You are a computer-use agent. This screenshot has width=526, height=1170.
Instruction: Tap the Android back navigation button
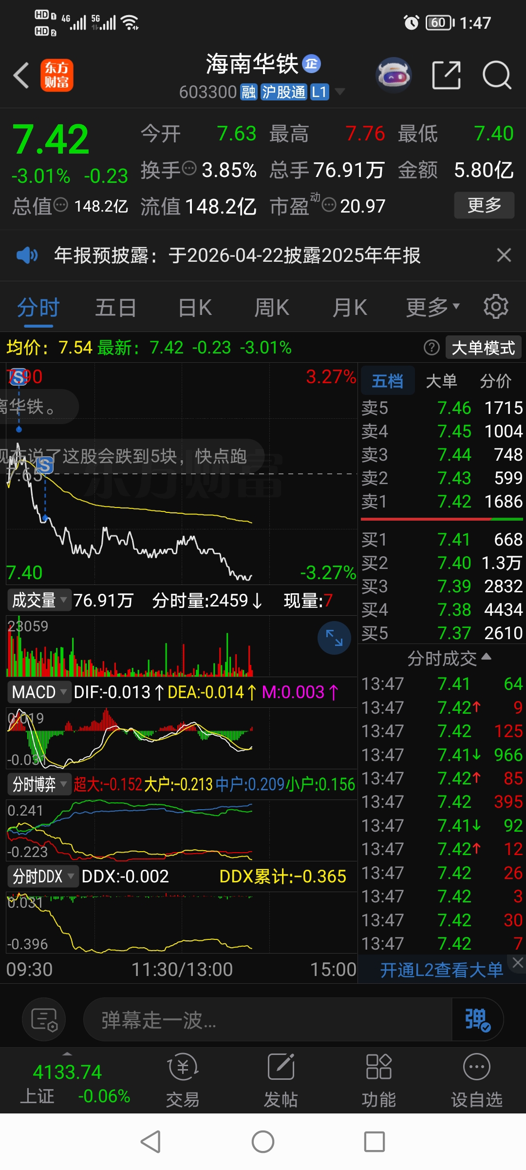(x=151, y=1142)
